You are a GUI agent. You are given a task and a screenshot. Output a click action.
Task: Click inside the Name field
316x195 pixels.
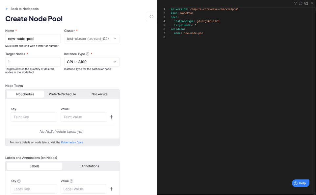(33, 38)
